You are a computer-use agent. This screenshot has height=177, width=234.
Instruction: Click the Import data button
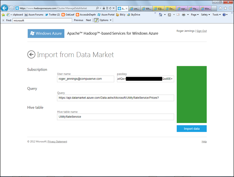point(192,129)
